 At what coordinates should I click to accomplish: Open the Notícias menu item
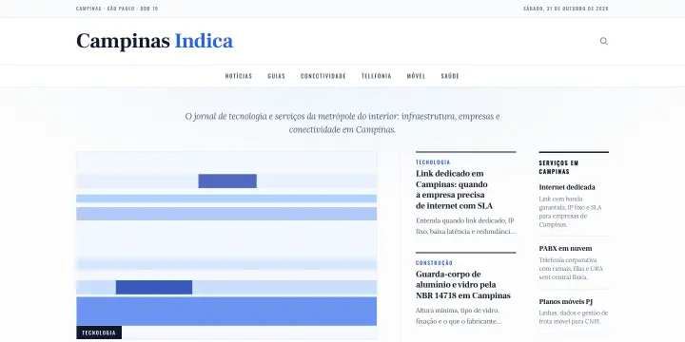[239, 76]
